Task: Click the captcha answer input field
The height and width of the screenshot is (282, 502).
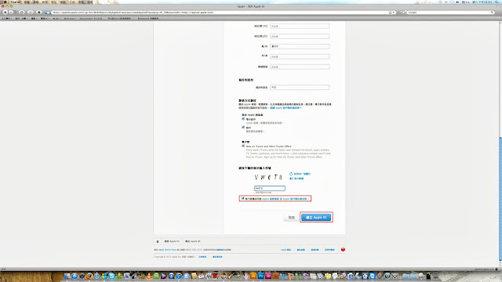Action: [x=270, y=188]
